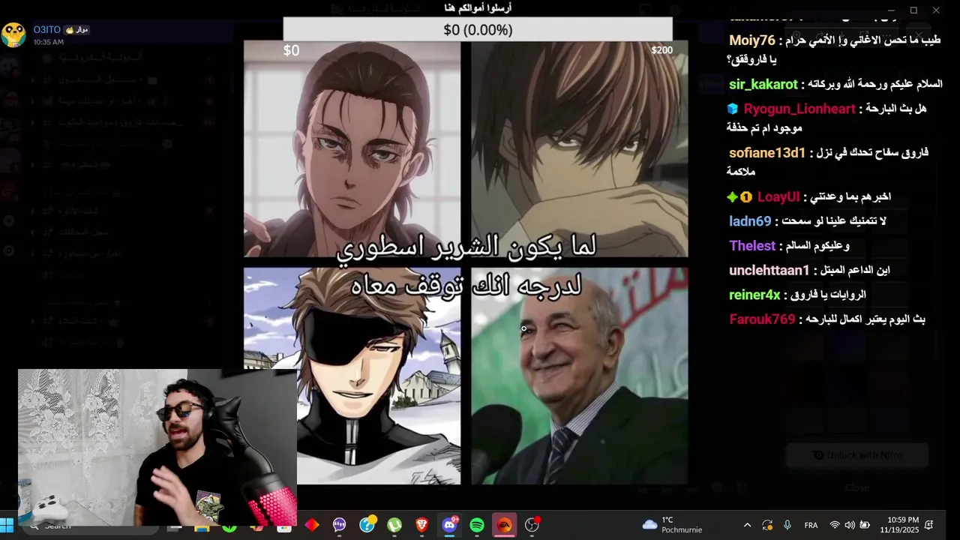Open the notification bell icon
This screenshot has width=960, height=540.
click(929, 525)
